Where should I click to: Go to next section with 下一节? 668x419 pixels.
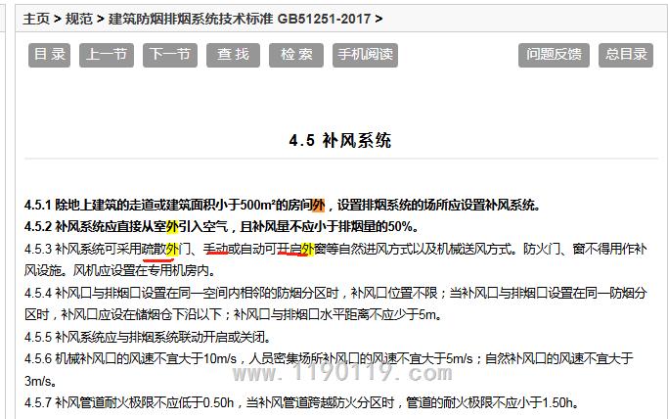tap(169, 55)
